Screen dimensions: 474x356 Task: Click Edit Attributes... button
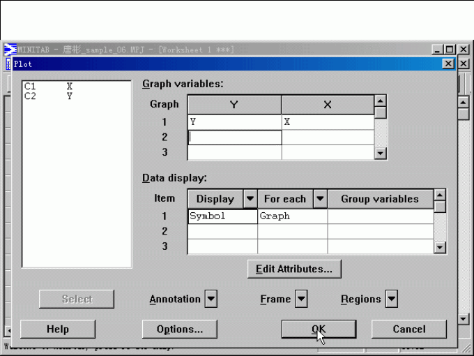coord(294,268)
